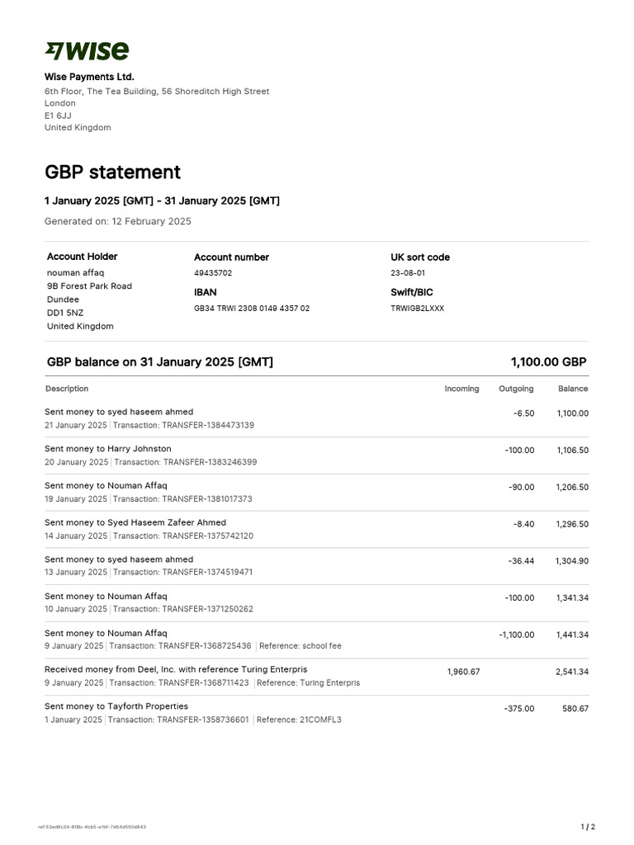Click the Description column header
The image size is (634, 845).
coord(67,389)
